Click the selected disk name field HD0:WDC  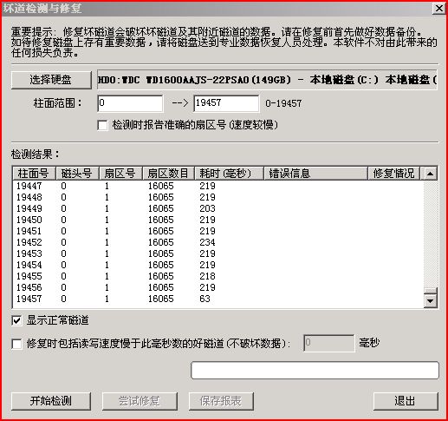pos(267,80)
